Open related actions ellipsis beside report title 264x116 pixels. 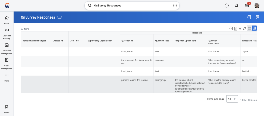point(60,17)
